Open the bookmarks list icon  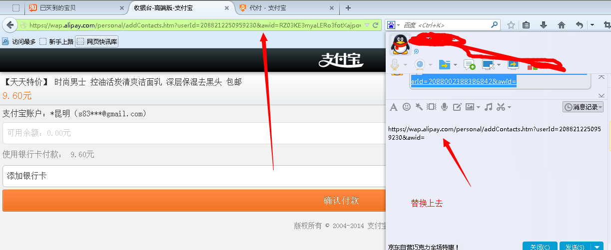(526, 25)
